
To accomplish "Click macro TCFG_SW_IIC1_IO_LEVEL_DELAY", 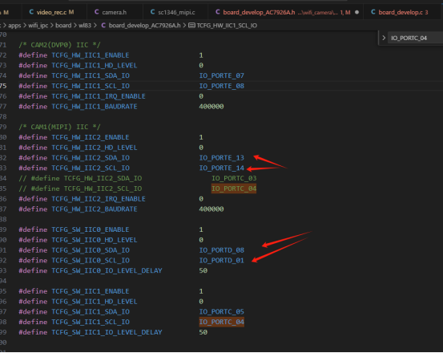I will coord(107,332).
